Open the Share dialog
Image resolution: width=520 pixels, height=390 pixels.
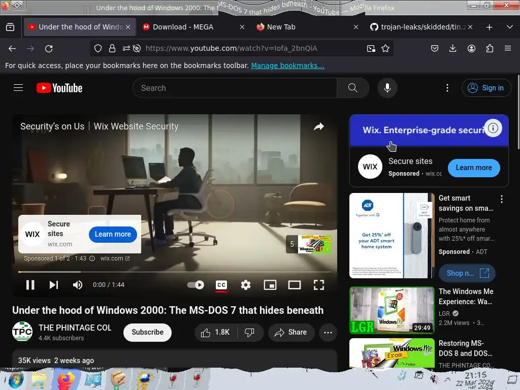(x=291, y=332)
